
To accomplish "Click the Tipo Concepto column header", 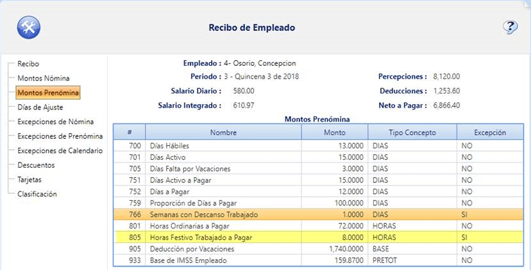I will click(x=412, y=132).
